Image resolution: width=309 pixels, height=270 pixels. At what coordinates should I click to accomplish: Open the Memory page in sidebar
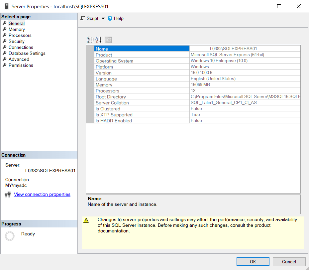(x=17, y=29)
